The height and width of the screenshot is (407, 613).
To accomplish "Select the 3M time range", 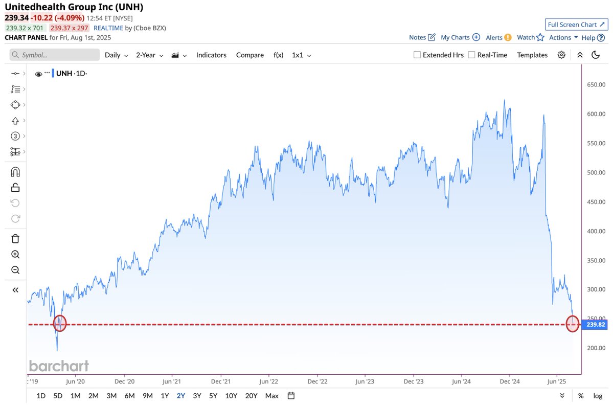I will 111,396.
